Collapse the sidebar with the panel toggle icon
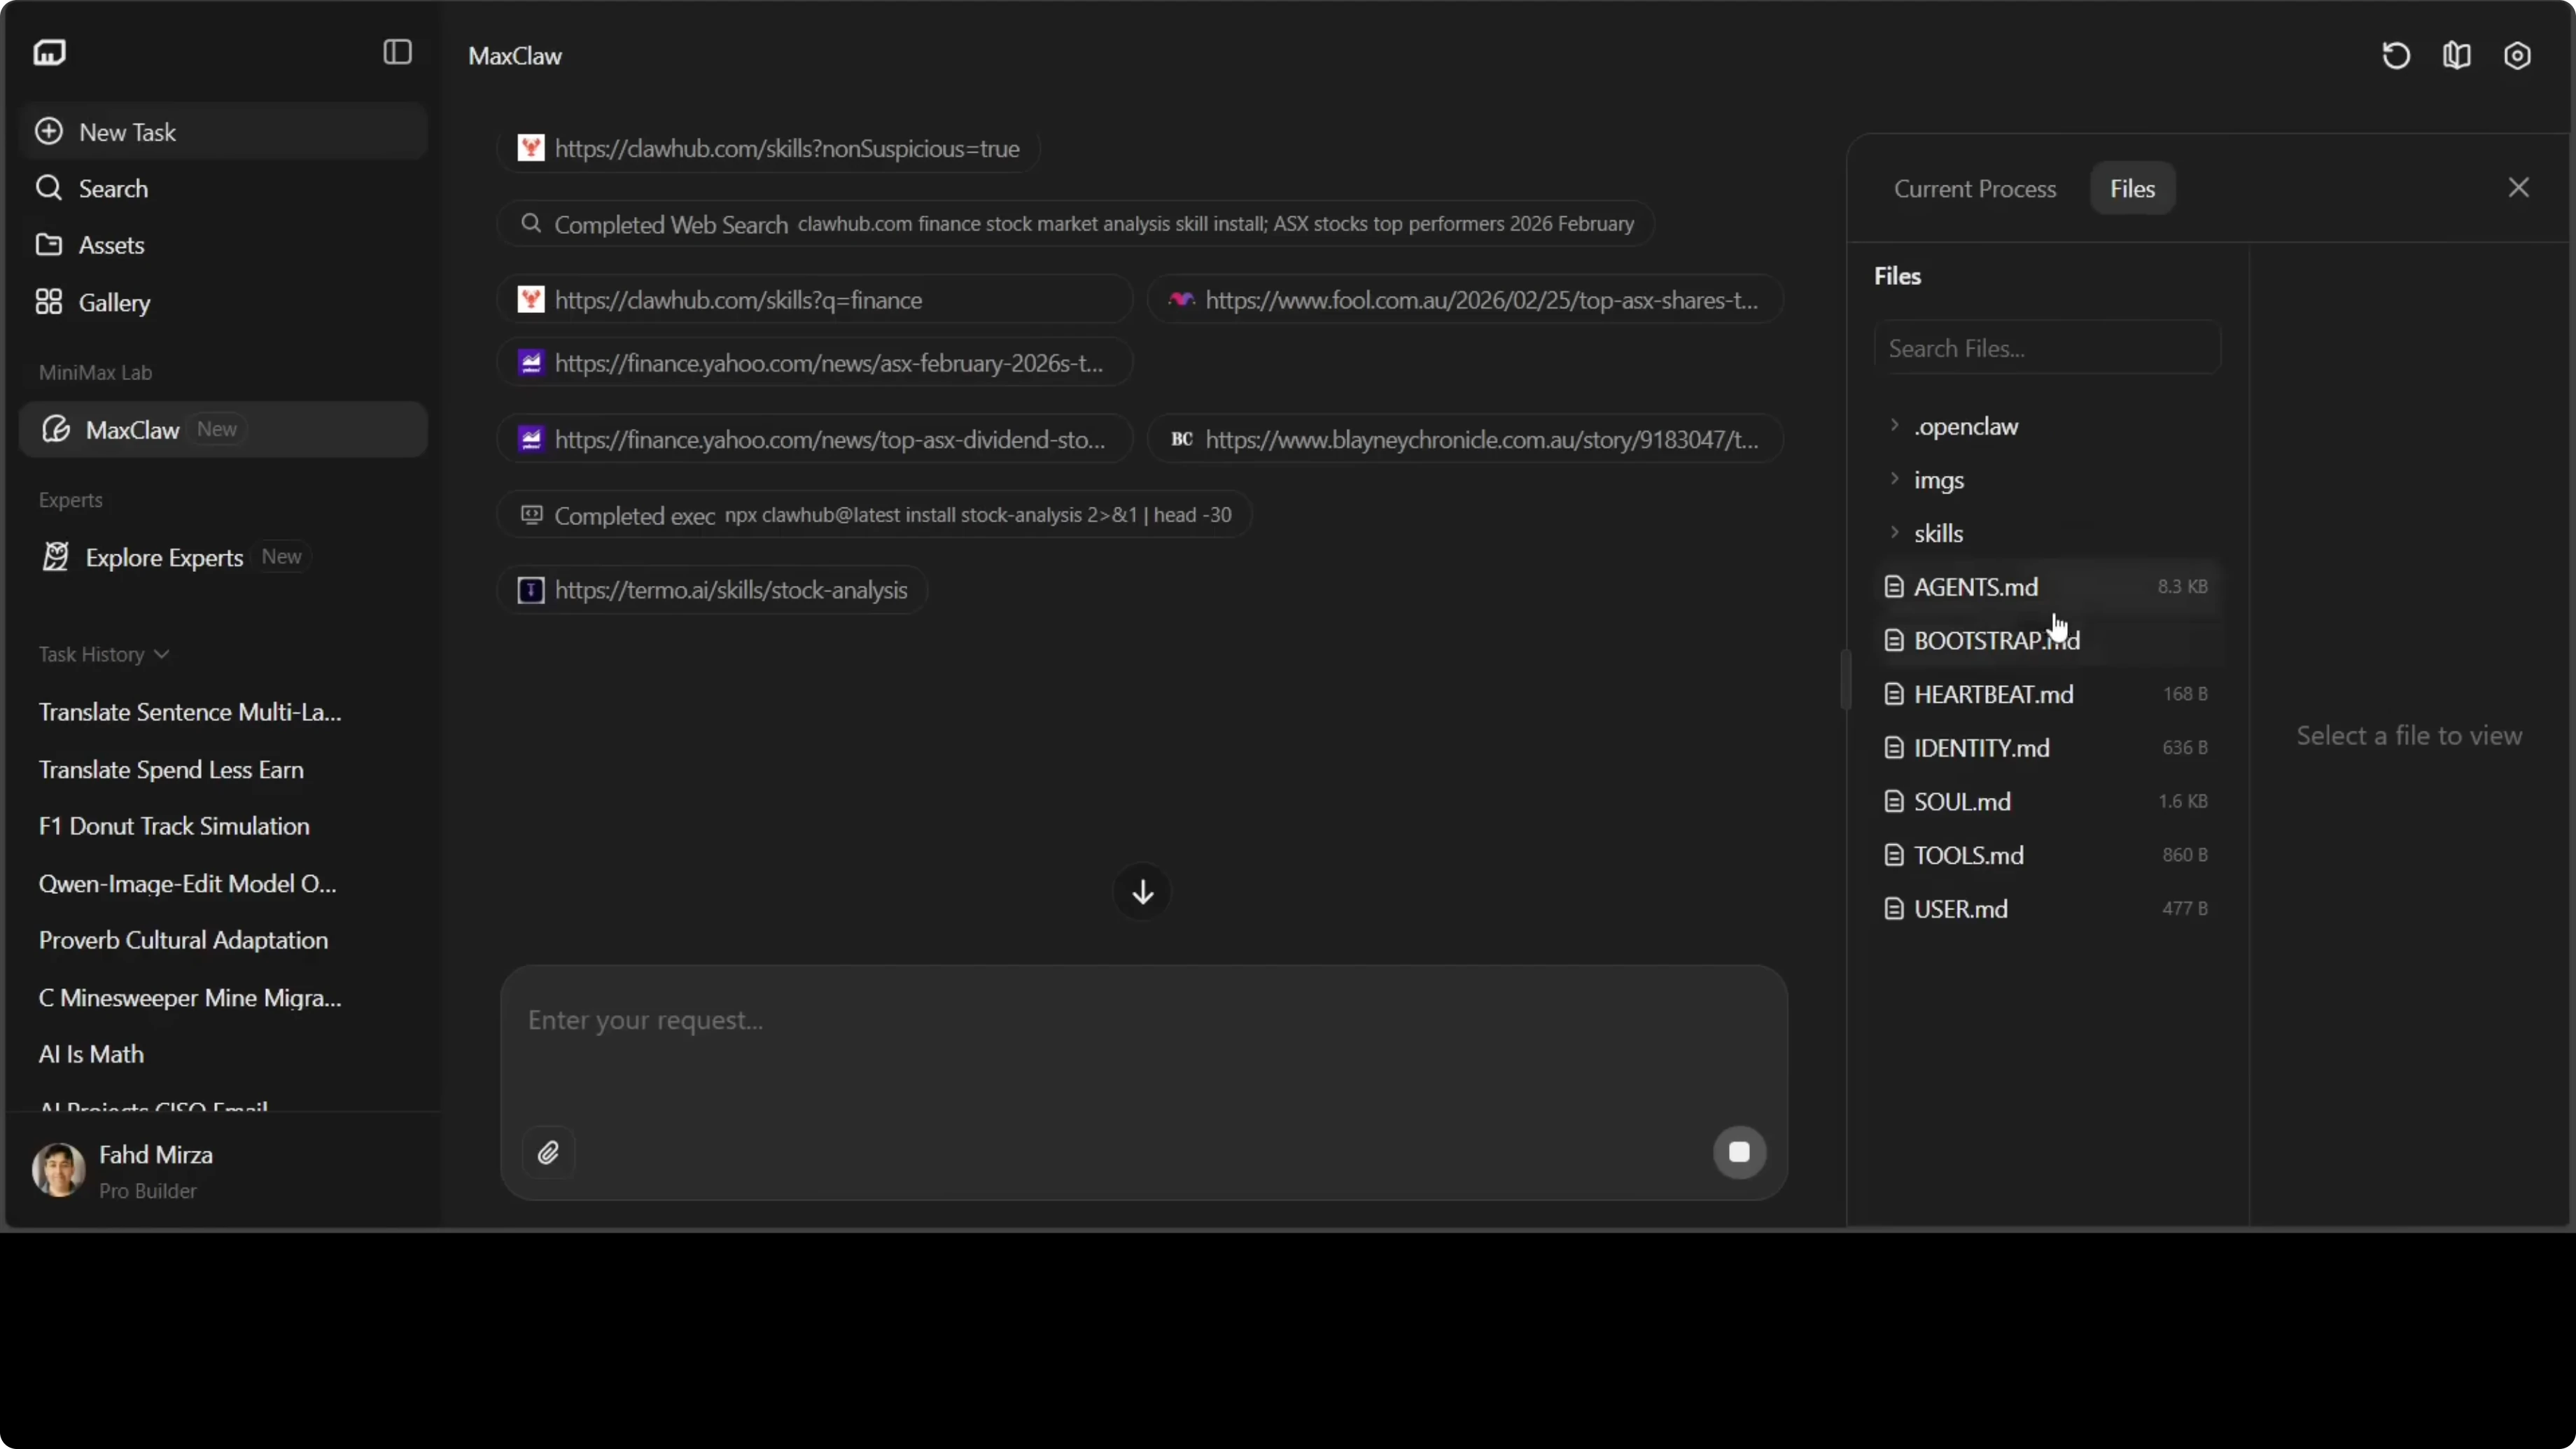 point(397,52)
